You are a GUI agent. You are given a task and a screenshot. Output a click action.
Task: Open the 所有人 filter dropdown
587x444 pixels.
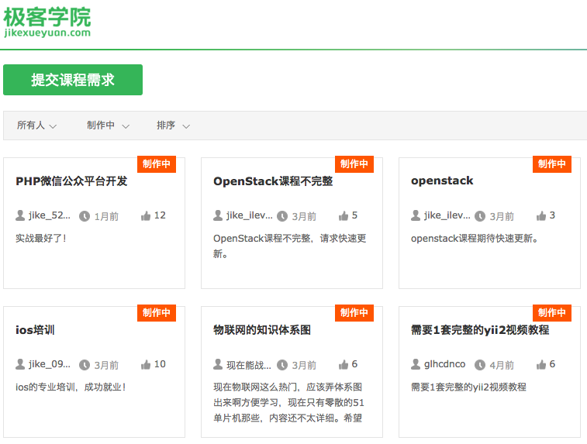point(36,126)
